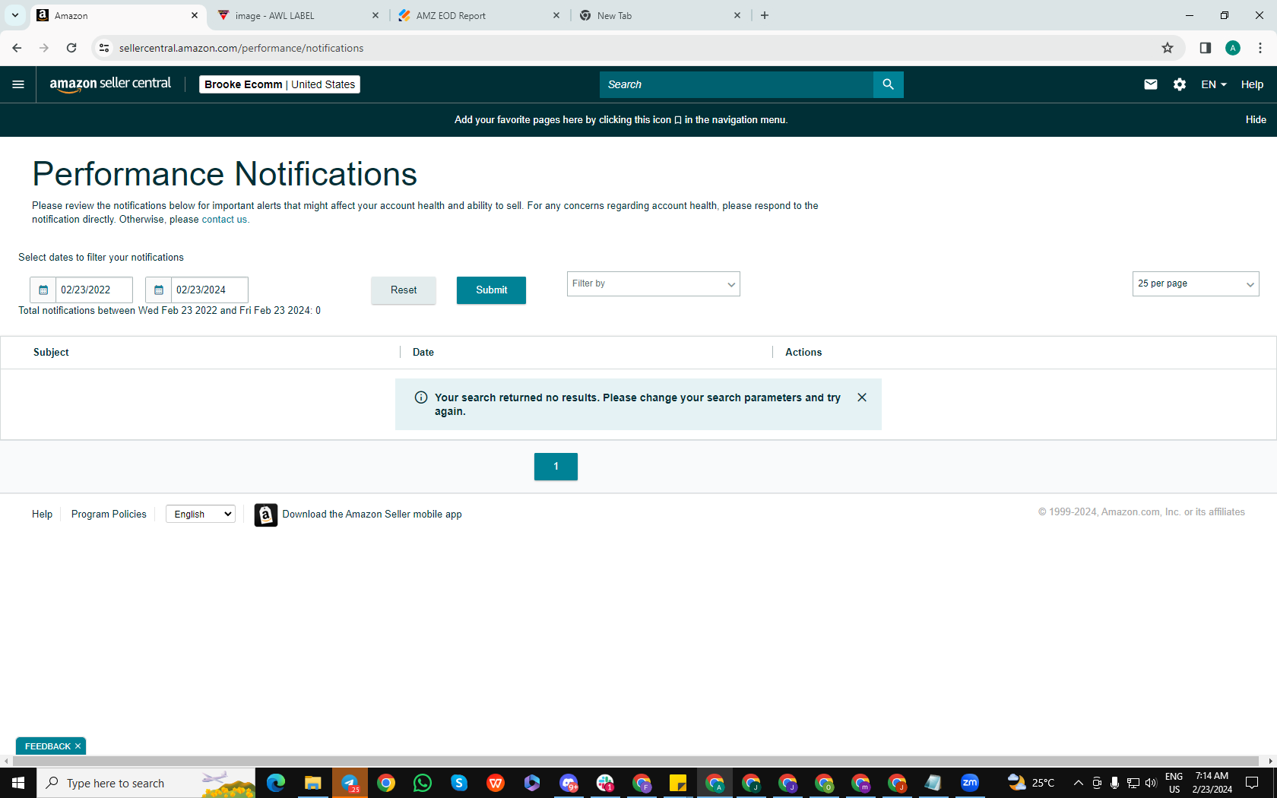Open the tab search dropdown arrow
This screenshot has width=1277, height=798.
pyautogui.click(x=14, y=15)
